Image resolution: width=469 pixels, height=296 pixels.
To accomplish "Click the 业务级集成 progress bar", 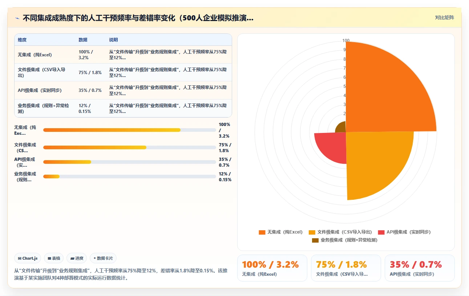I will point(129,177).
